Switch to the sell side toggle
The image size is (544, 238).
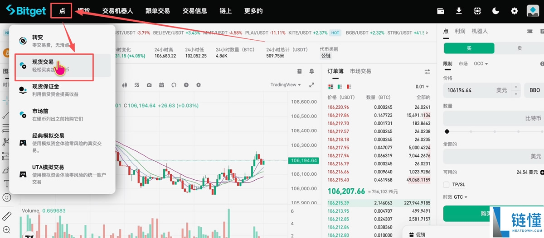click(520, 48)
